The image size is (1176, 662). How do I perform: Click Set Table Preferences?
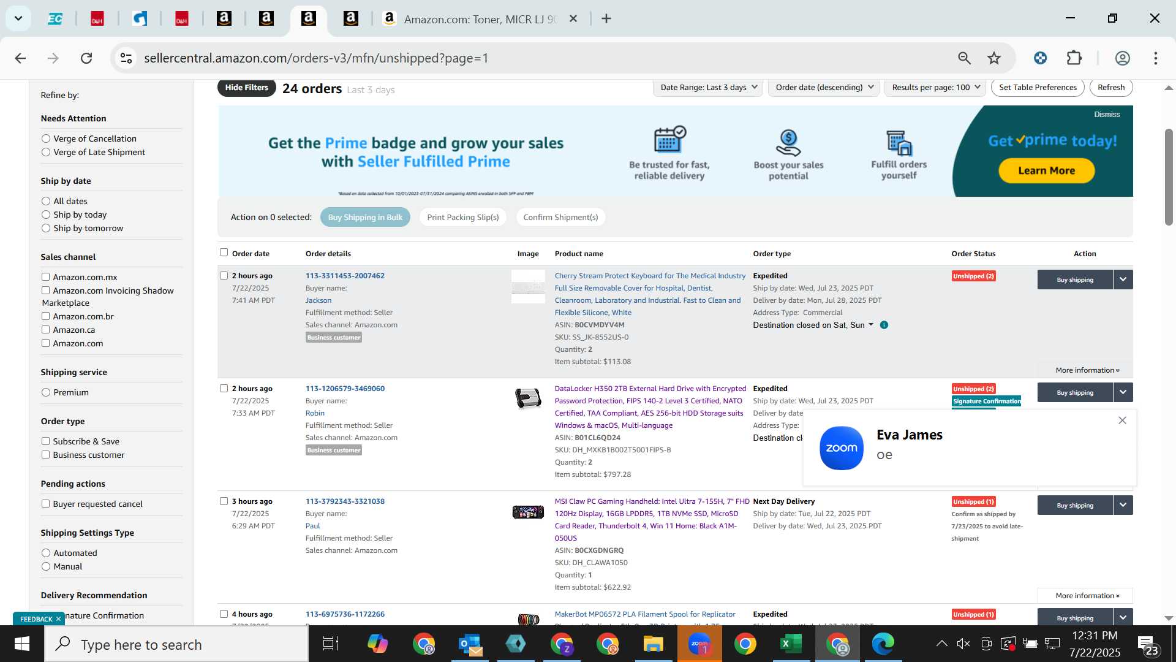(1038, 88)
